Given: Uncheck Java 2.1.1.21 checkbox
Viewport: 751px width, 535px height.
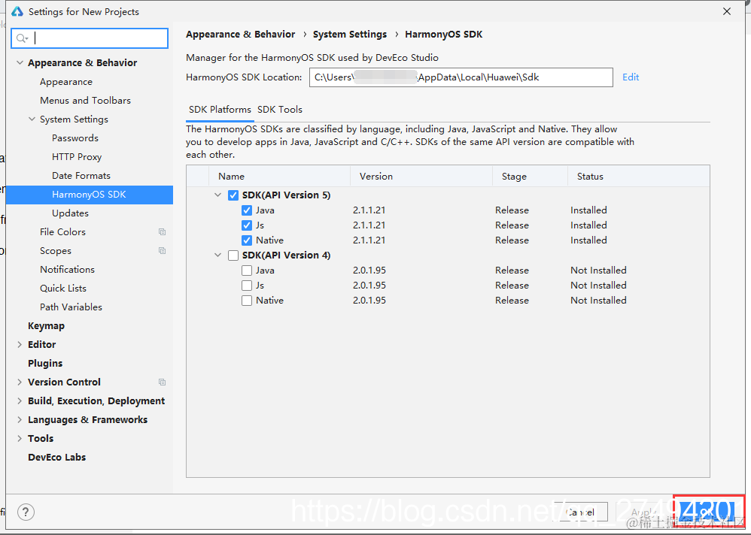Looking at the screenshot, I should click(x=247, y=210).
